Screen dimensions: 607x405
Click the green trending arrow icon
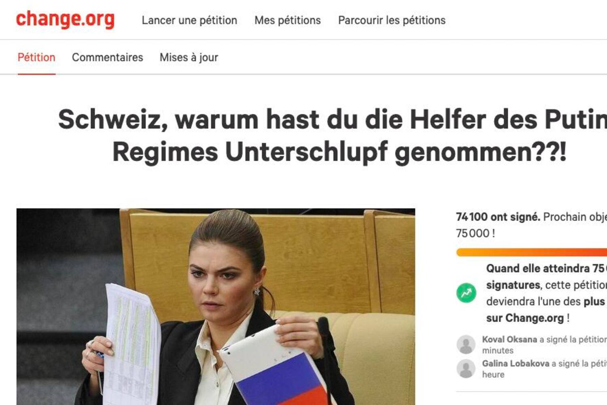pos(466,293)
